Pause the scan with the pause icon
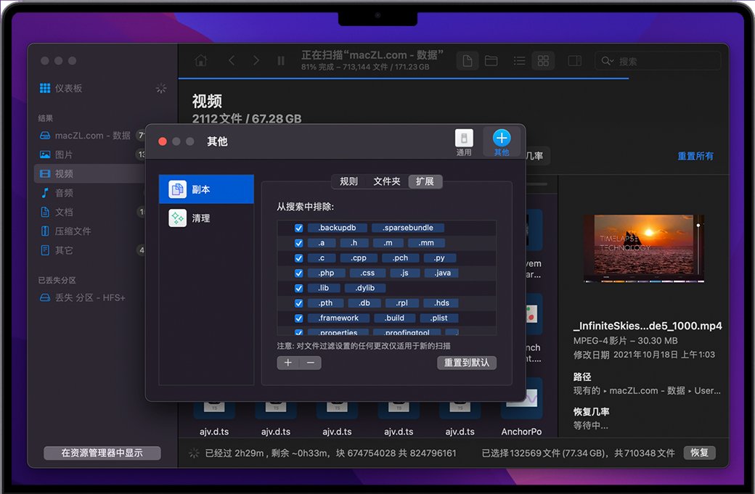 [281, 61]
